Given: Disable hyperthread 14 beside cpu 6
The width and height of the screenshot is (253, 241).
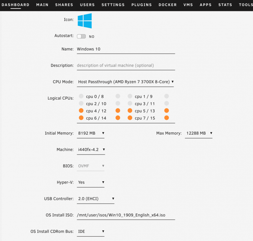Looking at the screenshot, I should coord(118,118).
